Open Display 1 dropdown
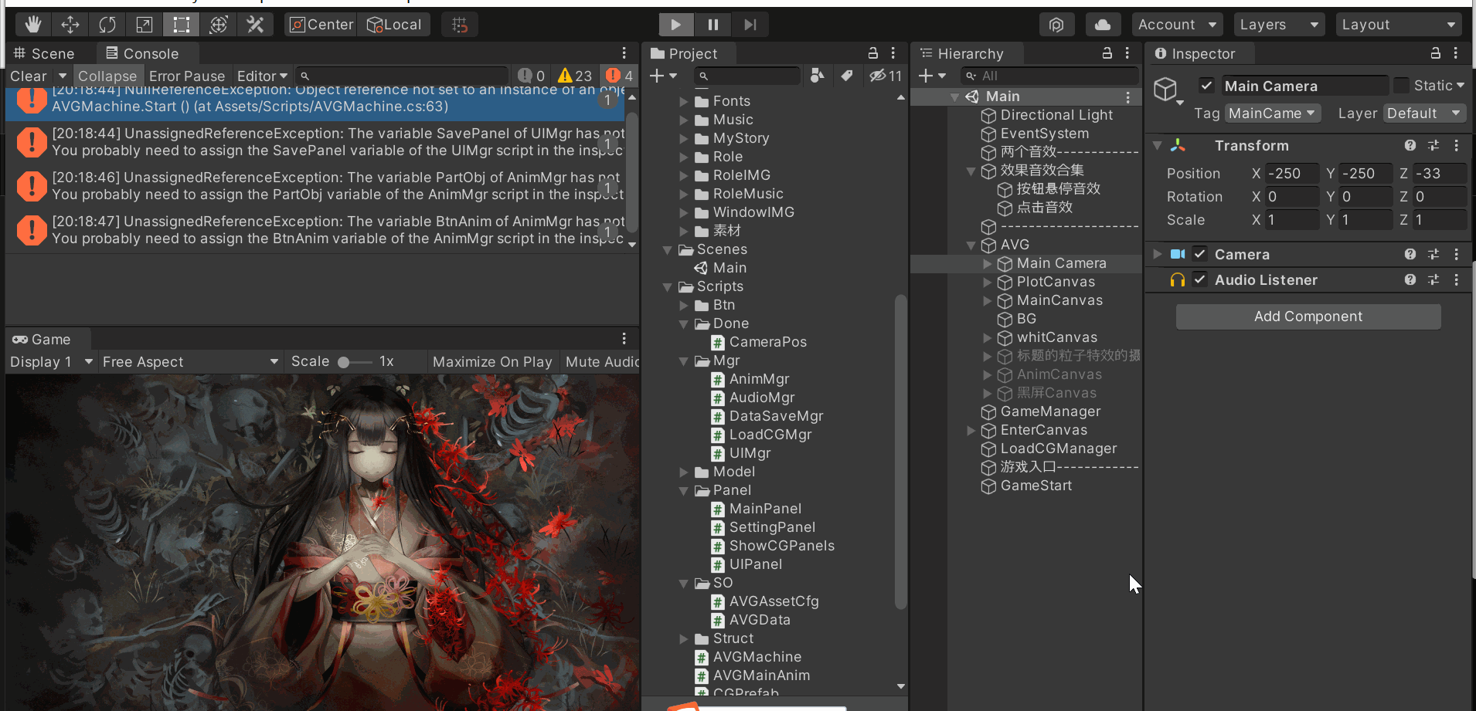 point(52,361)
